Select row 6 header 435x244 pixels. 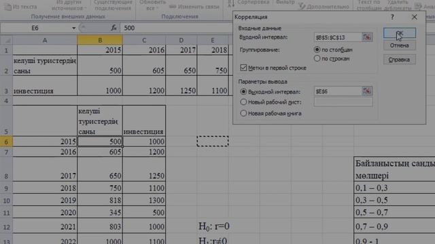pyautogui.click(x=6, y=142)
